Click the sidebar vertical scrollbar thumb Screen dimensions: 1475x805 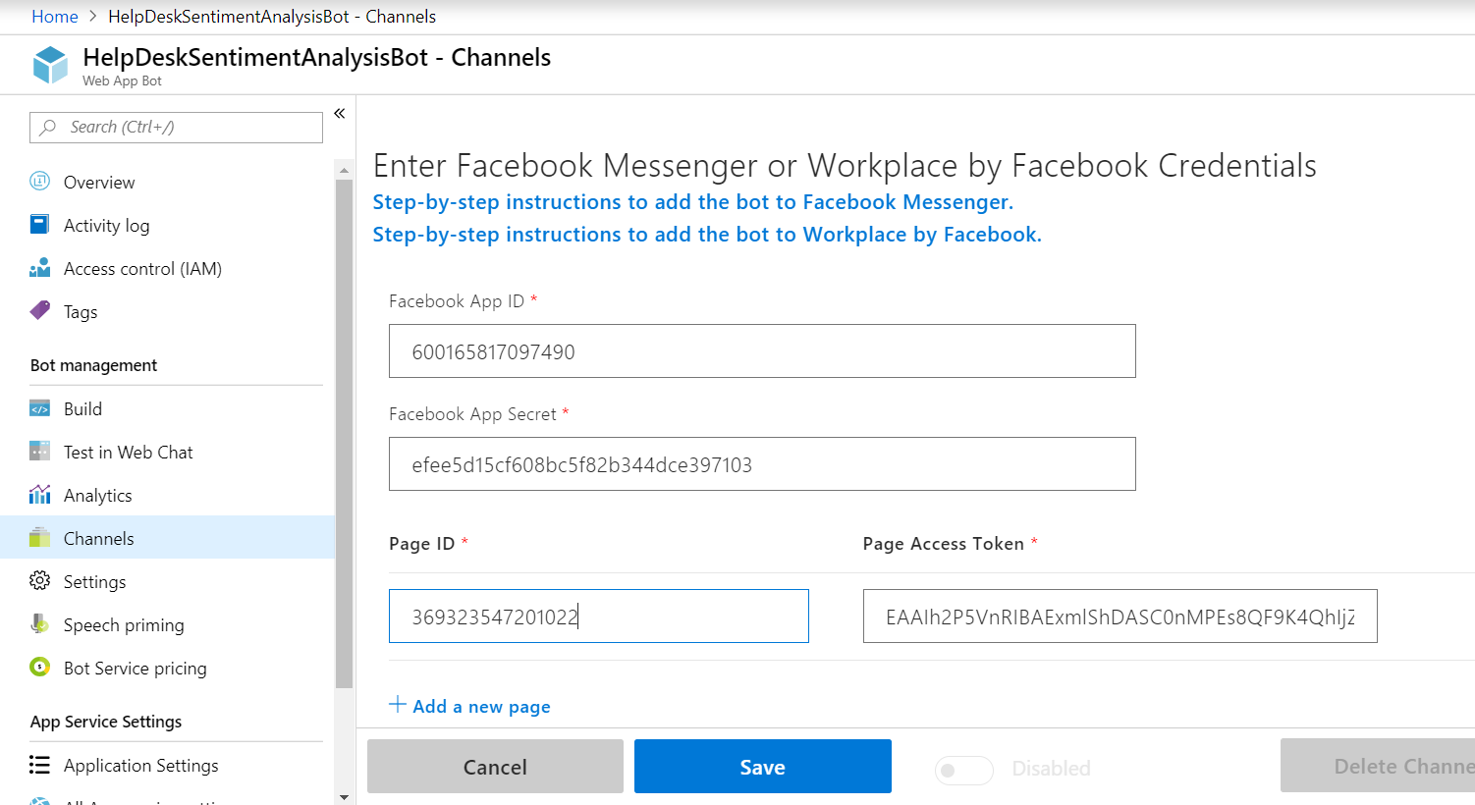point(344,434)
